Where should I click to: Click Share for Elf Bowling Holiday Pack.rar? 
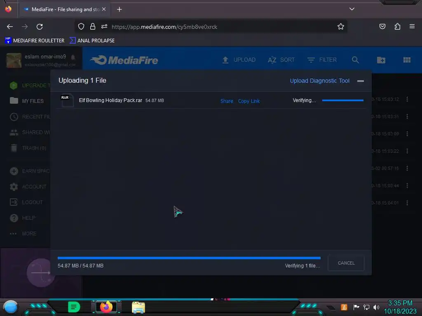point(227,101)
